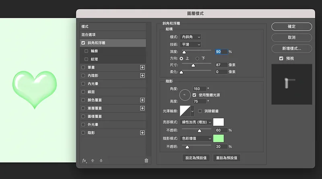Open the green shadow color swatch
The height and width of the screenshot is (179, 322).
pyautogui.click(x=219, y=138)
